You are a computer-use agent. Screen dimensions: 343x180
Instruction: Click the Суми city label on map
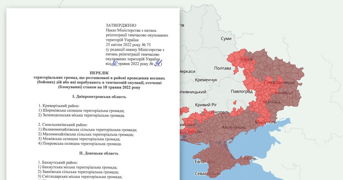[226, 39]
